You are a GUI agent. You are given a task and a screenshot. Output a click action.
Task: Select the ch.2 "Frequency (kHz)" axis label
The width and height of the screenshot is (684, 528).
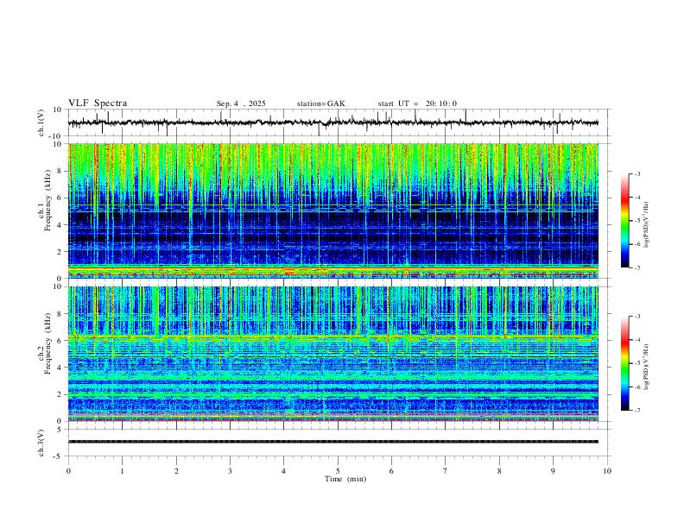(47, 343)
